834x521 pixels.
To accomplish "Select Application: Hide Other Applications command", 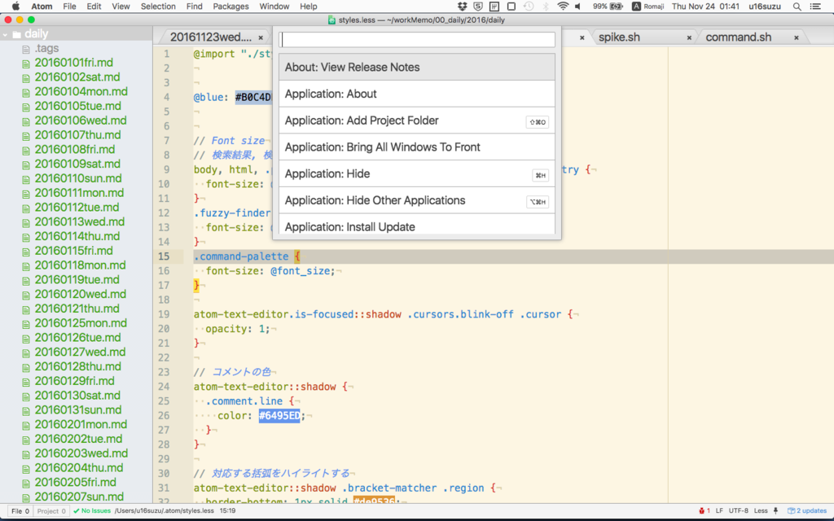I will point(417,200).
